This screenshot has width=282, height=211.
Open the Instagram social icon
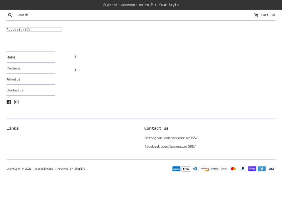tap(16, 102)
